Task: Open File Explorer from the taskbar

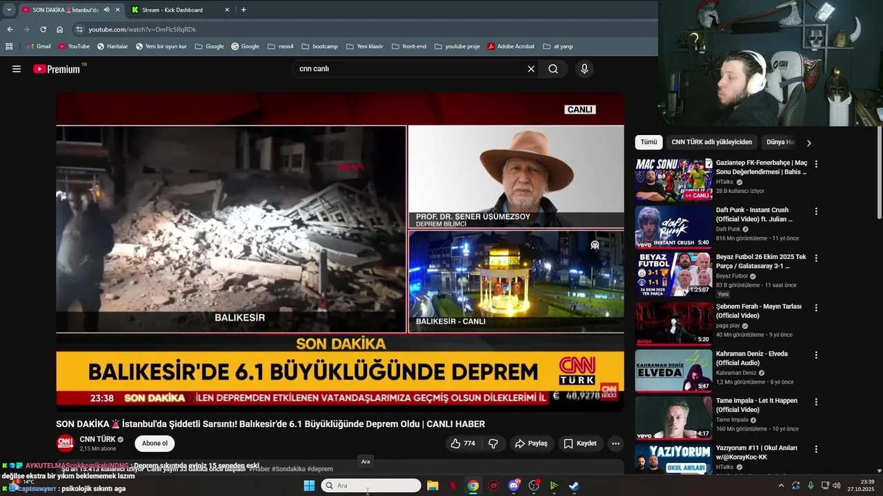Action: coord(433,486)
